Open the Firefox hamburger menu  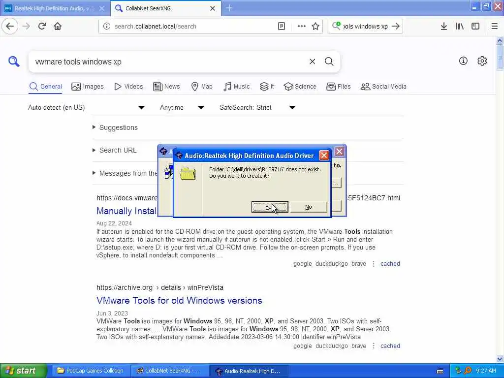(495, 27)
